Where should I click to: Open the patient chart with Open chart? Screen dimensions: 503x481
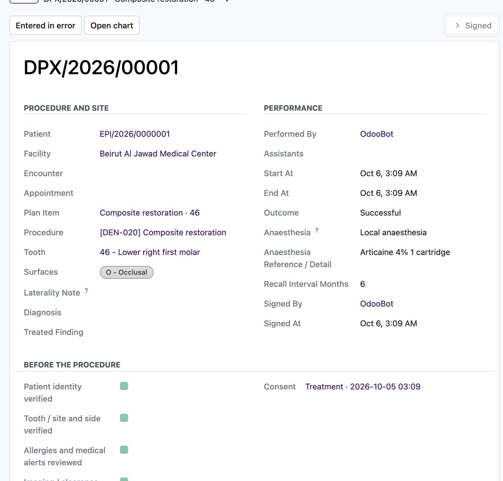tap(112, 26)
